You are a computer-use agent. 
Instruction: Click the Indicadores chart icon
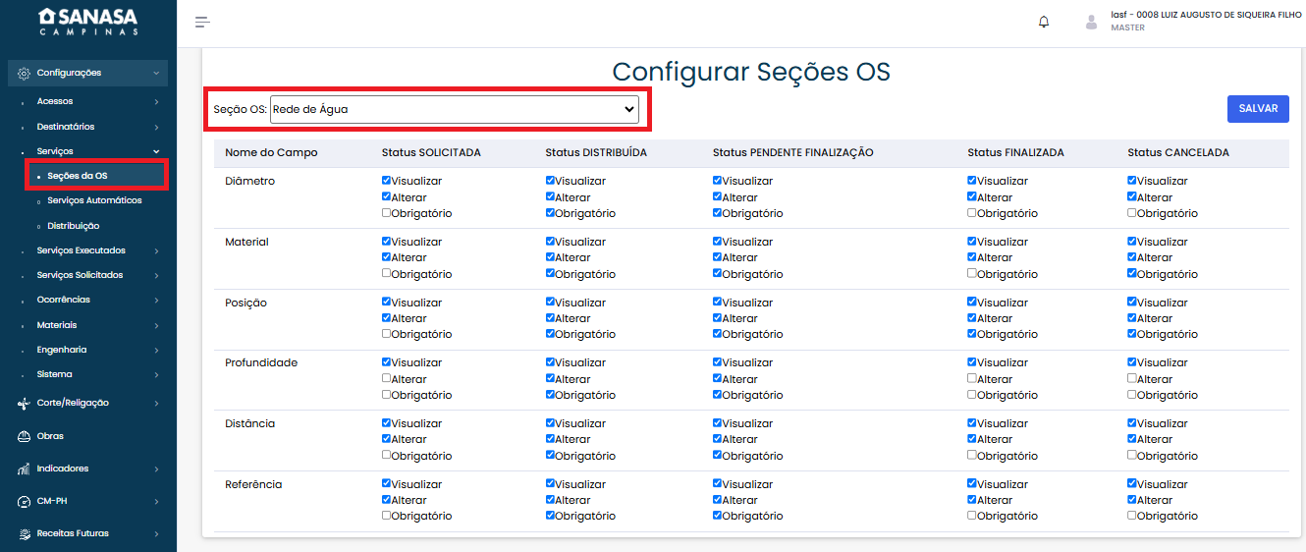click(24, 469)
